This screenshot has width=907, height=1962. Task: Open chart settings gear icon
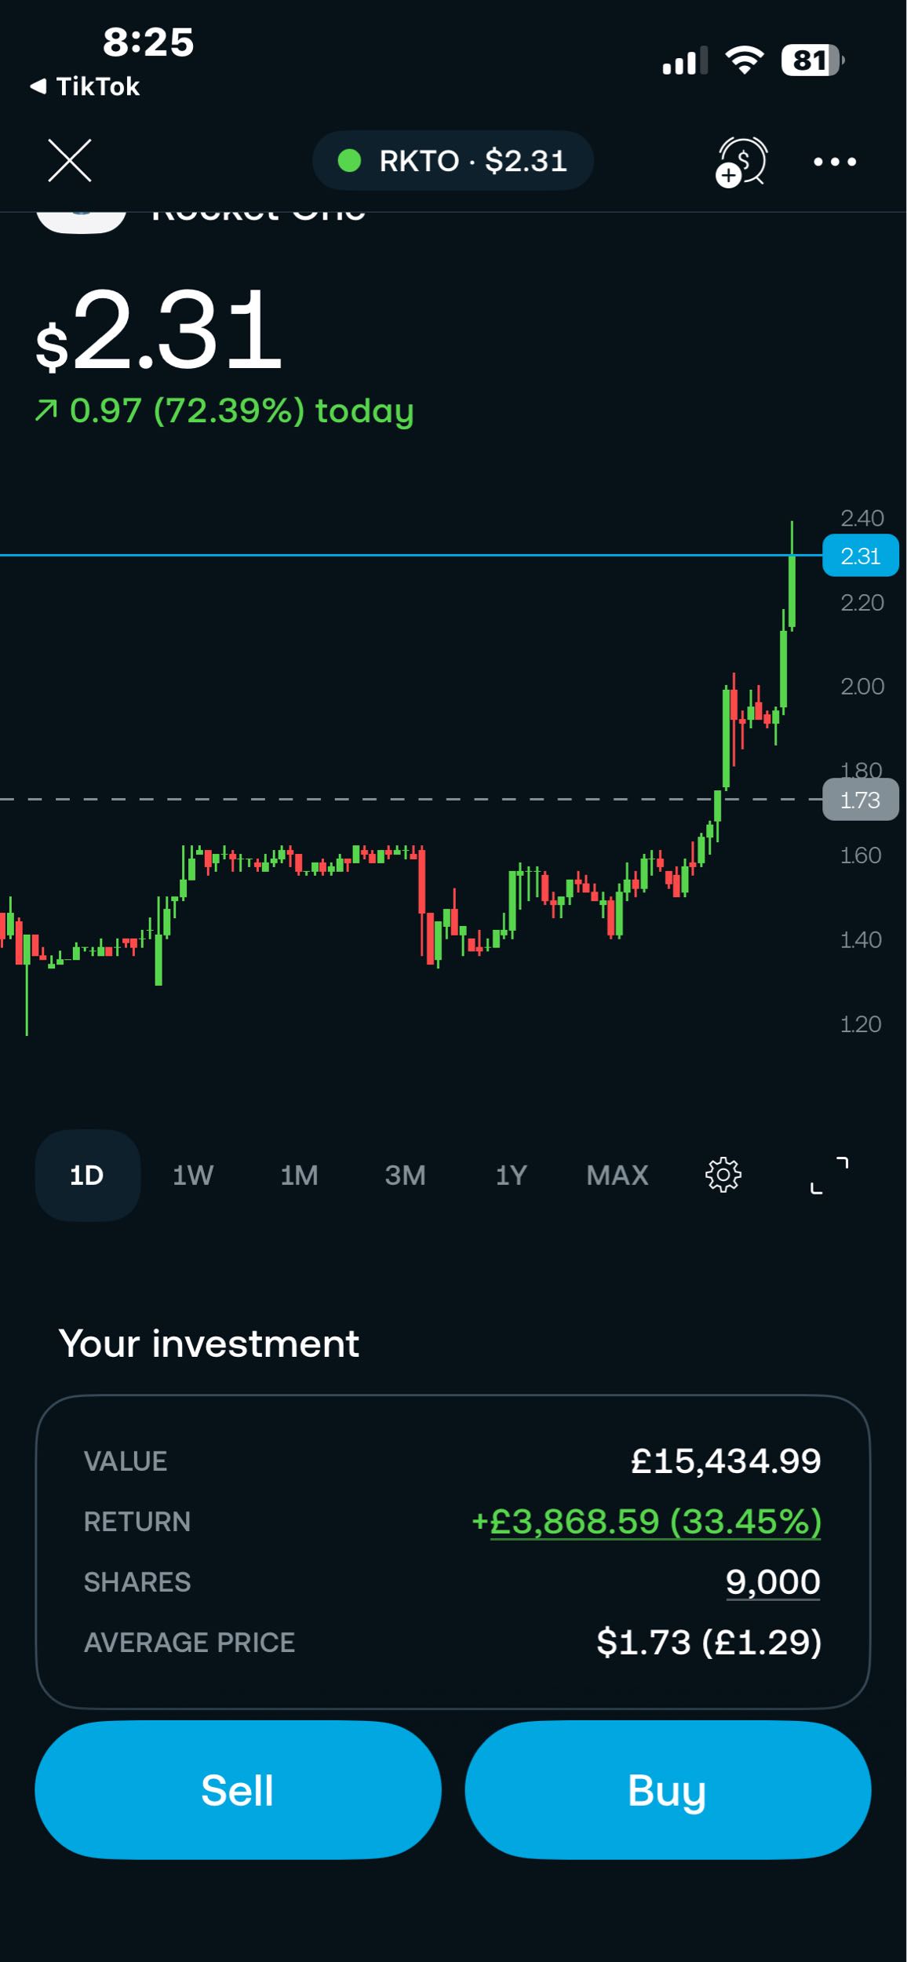tap(723, 1175)
